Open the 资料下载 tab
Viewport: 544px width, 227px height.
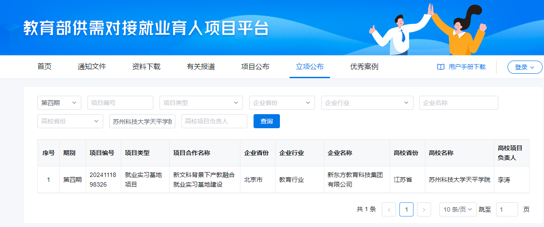[146, 67]
